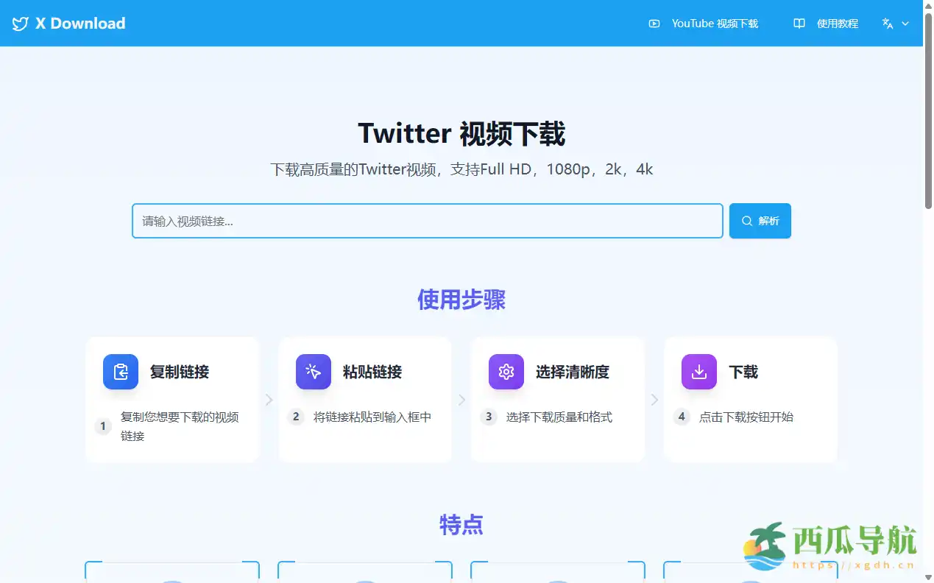Click the gear icon on 选择清晰度 card

[x=506, y=372]
